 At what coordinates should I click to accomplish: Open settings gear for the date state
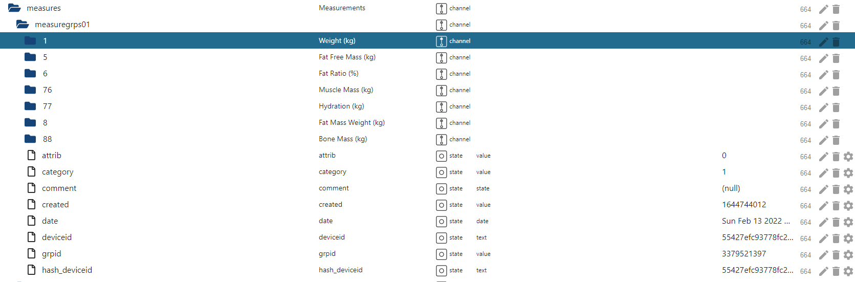848,222
